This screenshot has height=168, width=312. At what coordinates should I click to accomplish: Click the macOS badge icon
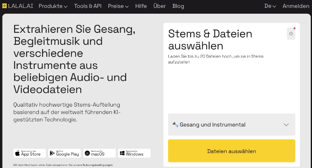[x=87, y=153]
